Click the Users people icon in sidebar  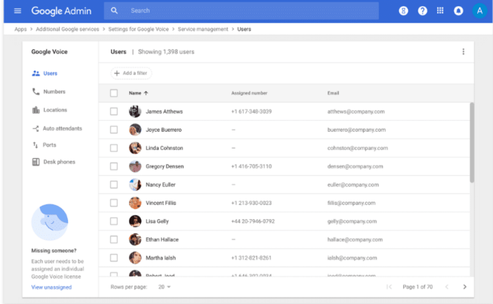[x=36, y=73]
